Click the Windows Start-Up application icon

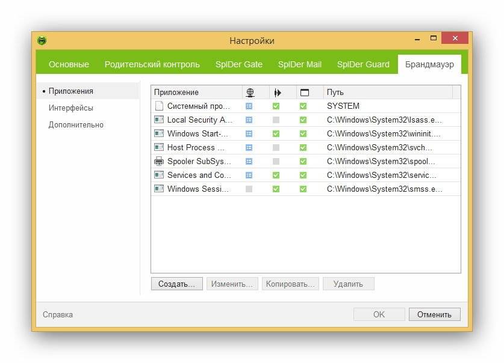159,133
